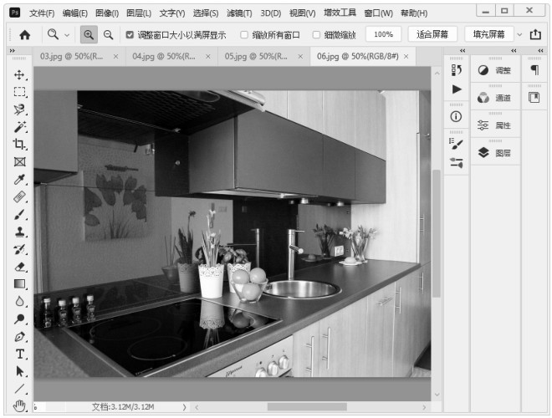Choose the Zoom Out mode button
This screenshot has height=418, width=552.
pyautogui.click(x=108, y=34)
